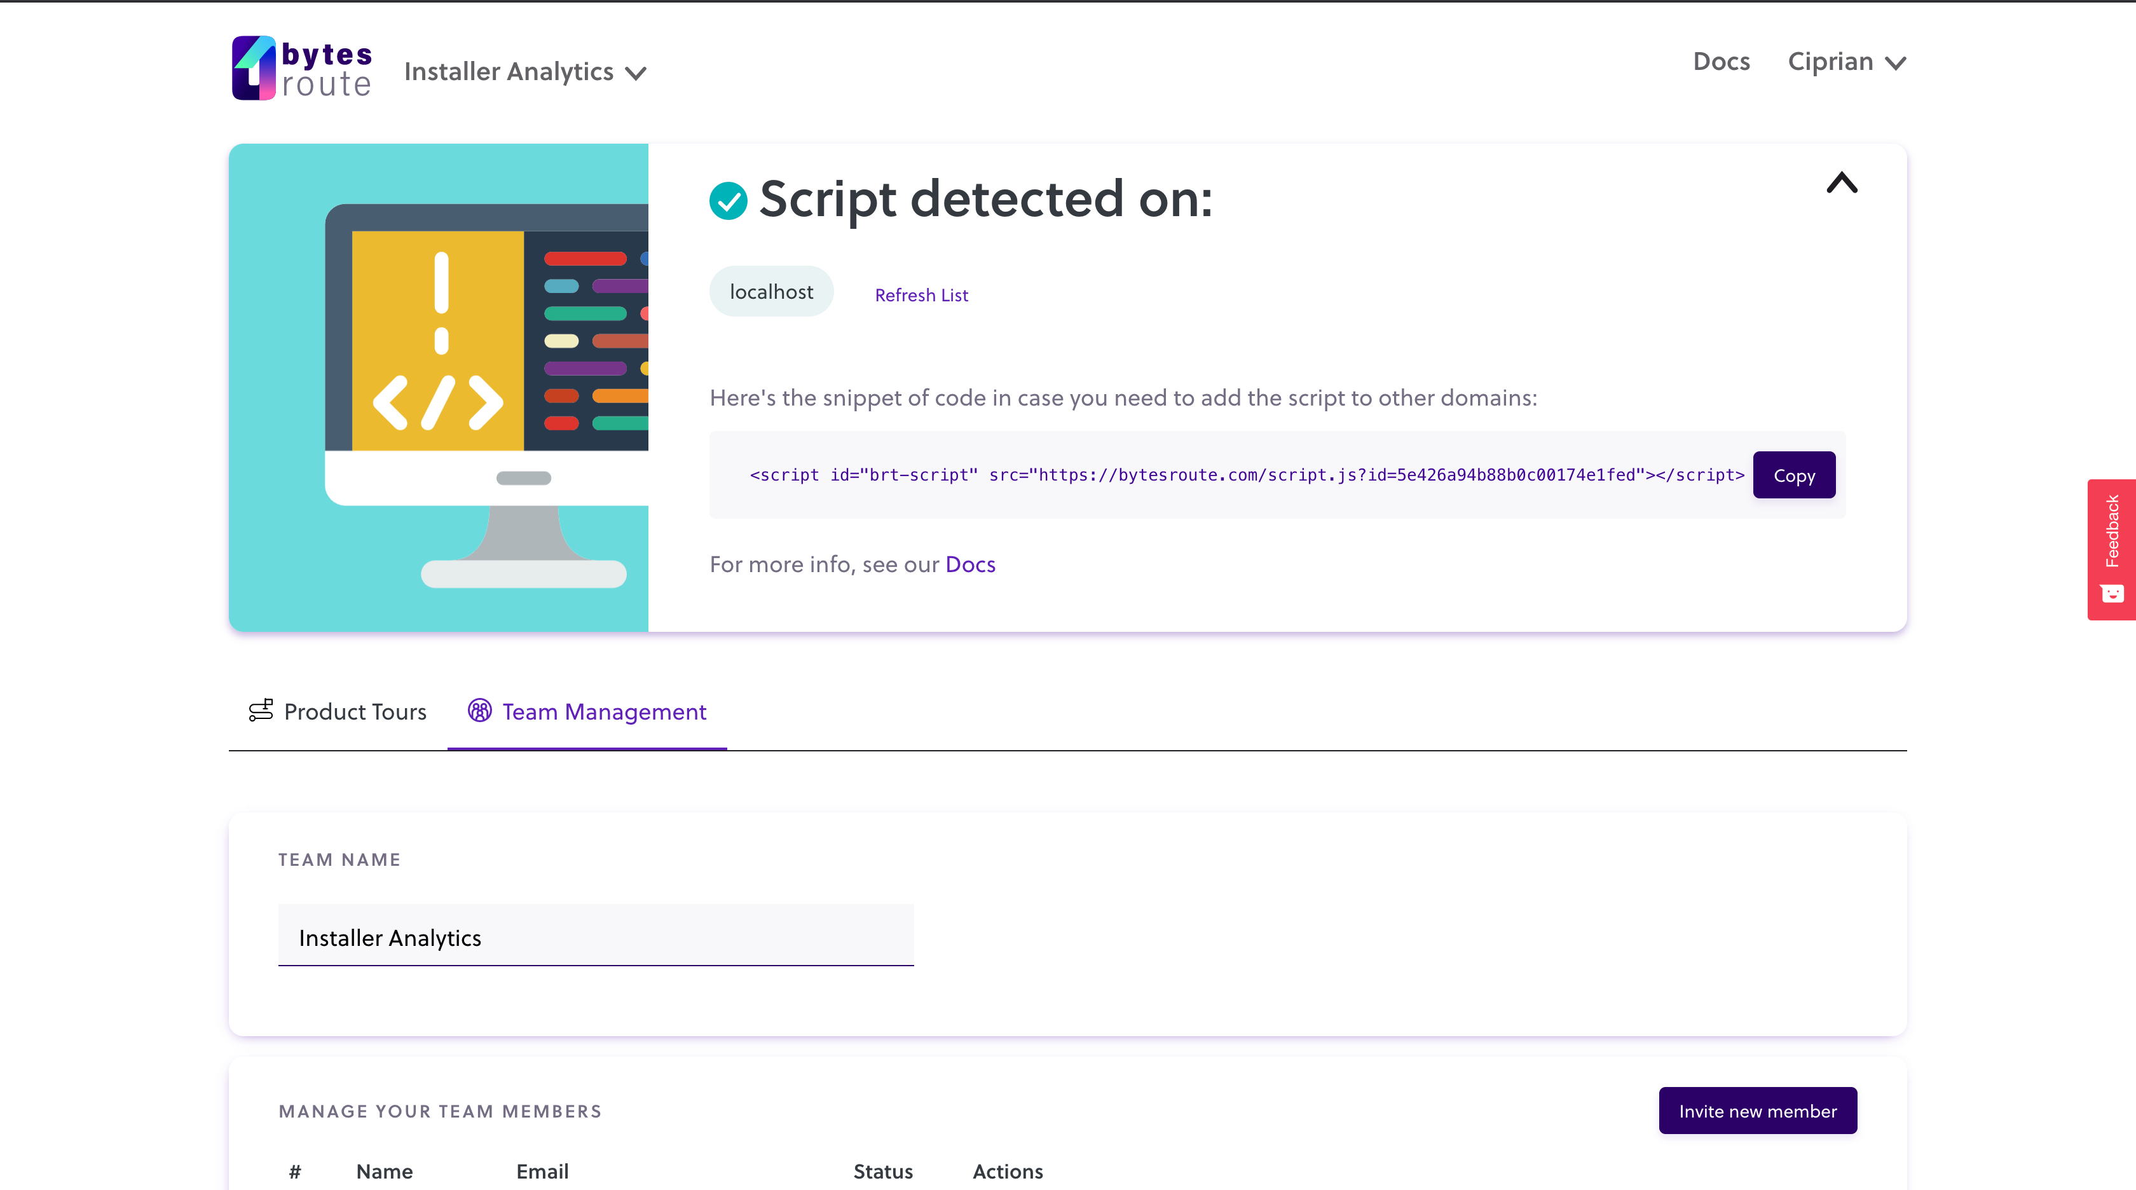Click Invite new member button
Screen dimensions: 2136x1190
pyautogui.click(x=1757, y=1111)
